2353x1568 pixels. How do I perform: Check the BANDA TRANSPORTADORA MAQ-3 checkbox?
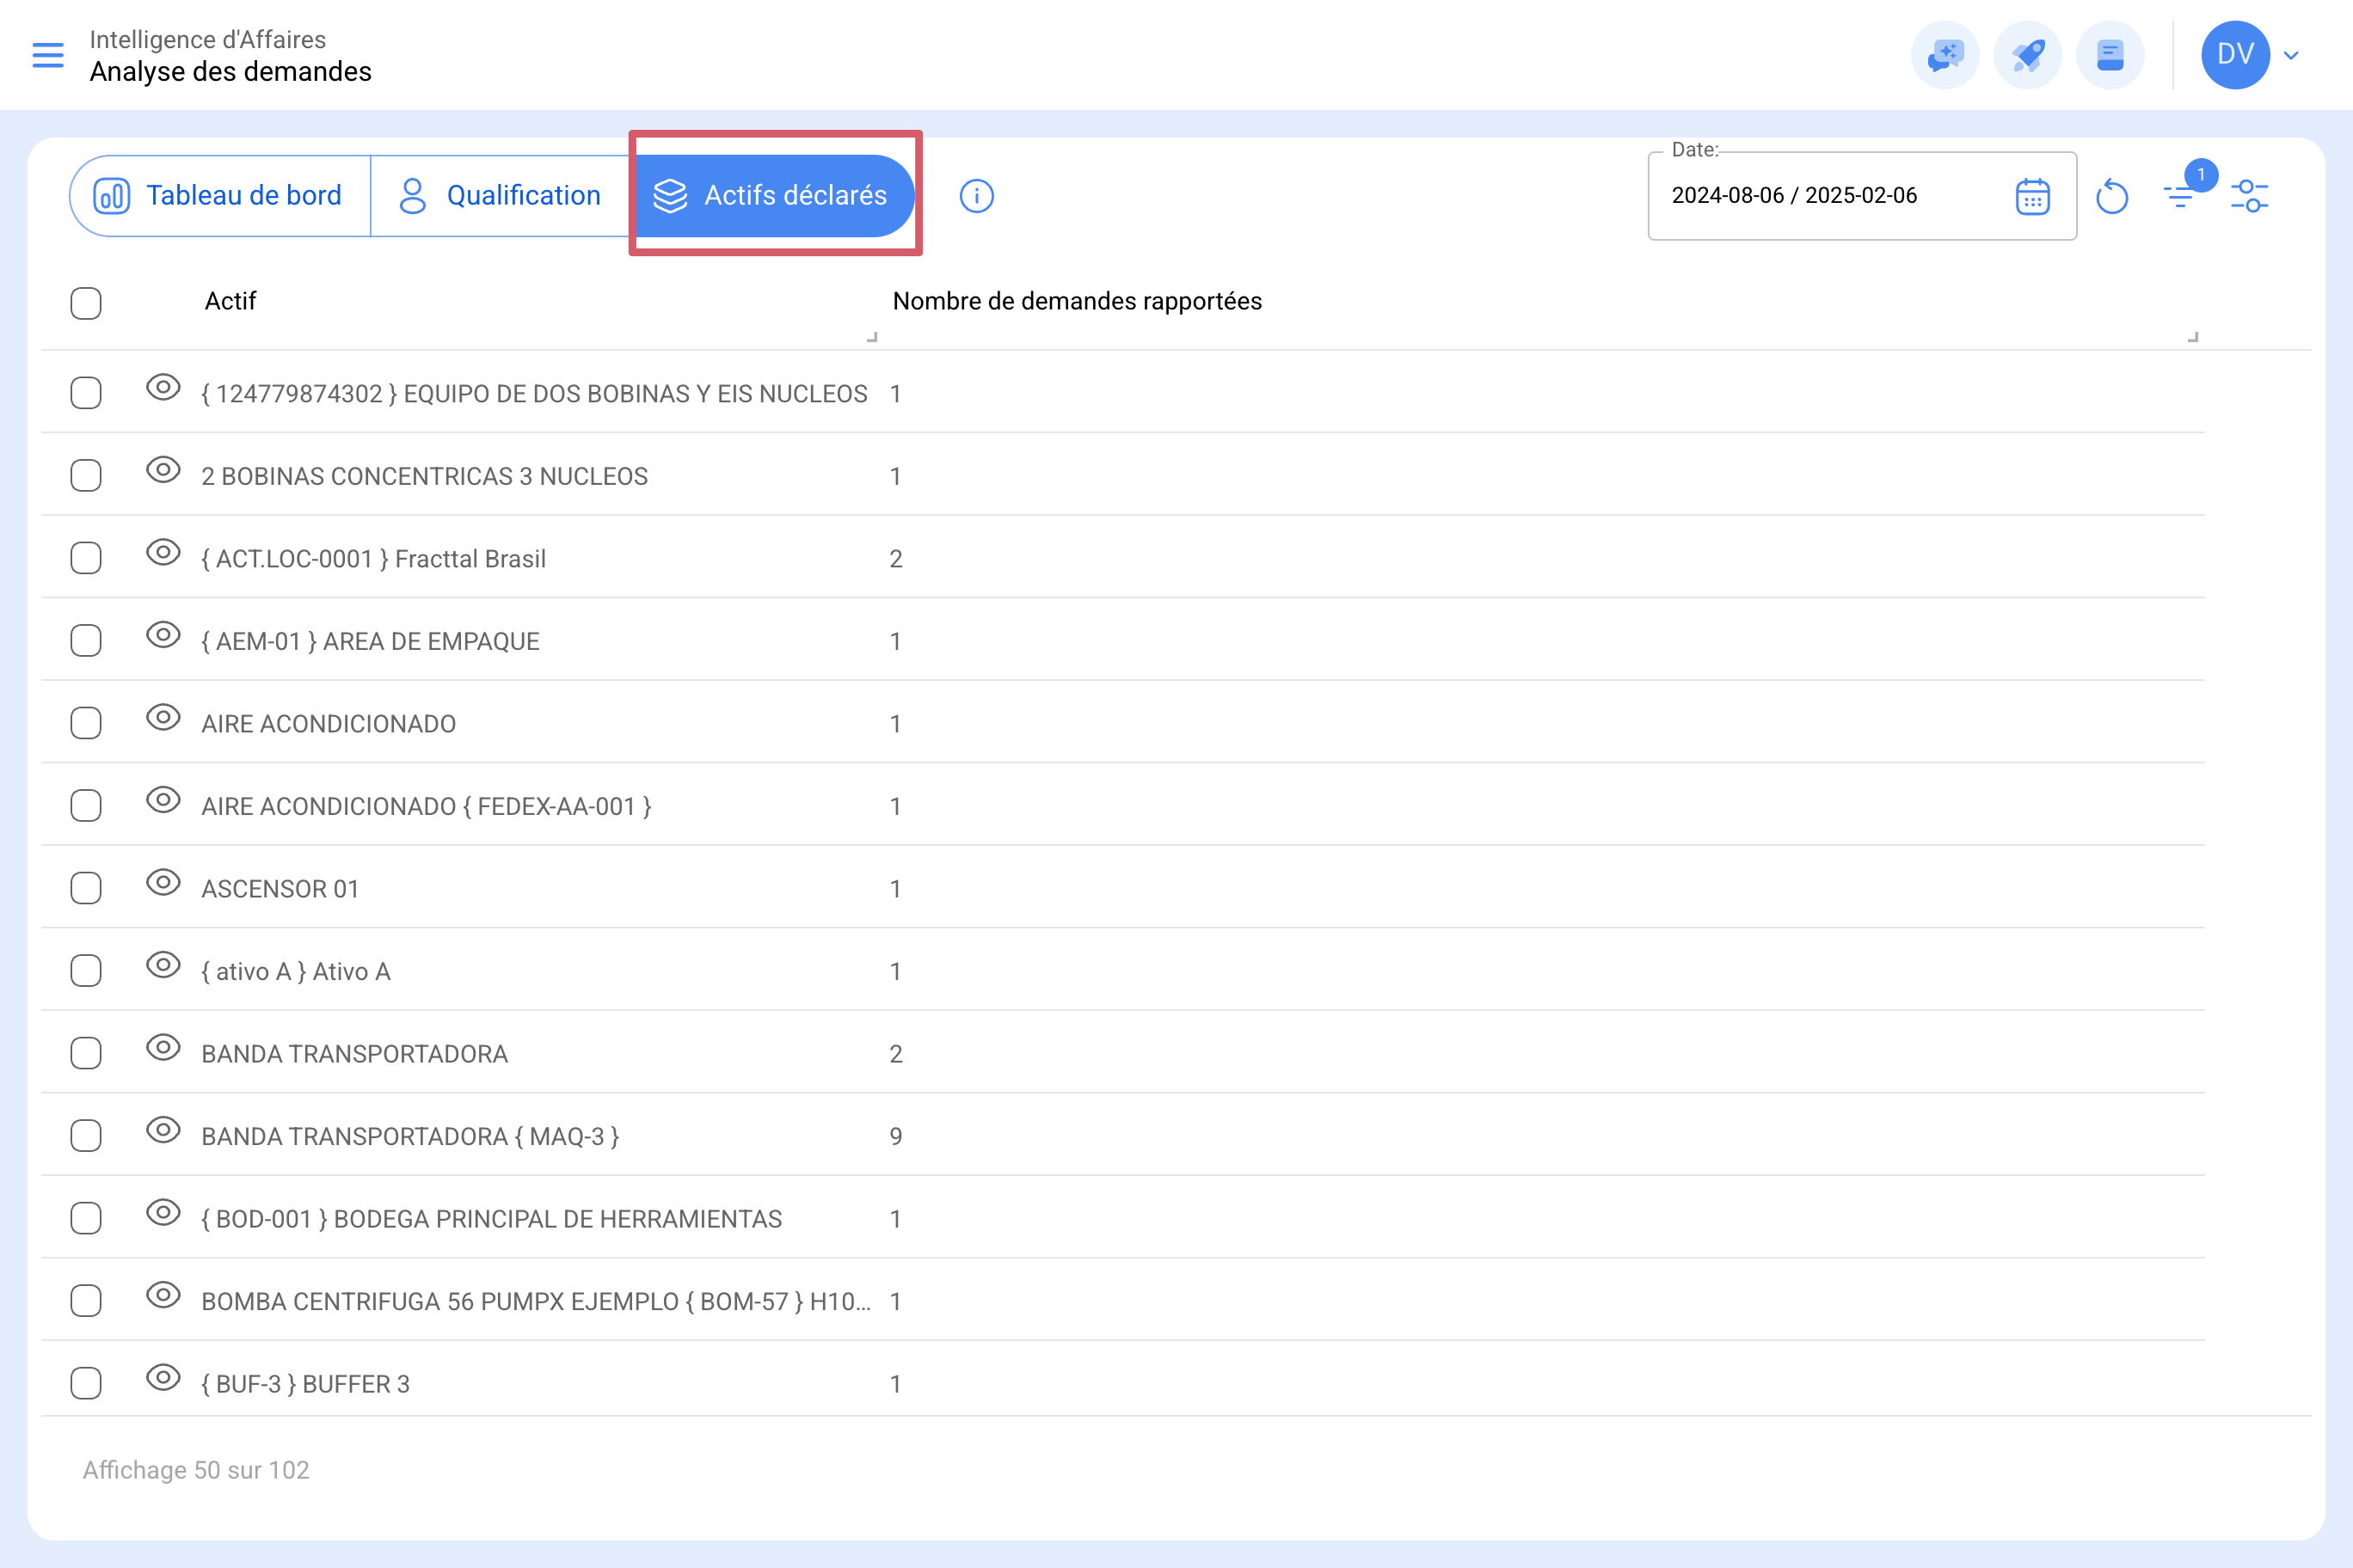point(86,1135)
